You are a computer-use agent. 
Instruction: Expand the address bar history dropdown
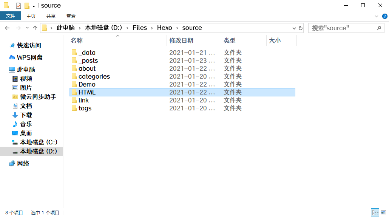point(294,28)
